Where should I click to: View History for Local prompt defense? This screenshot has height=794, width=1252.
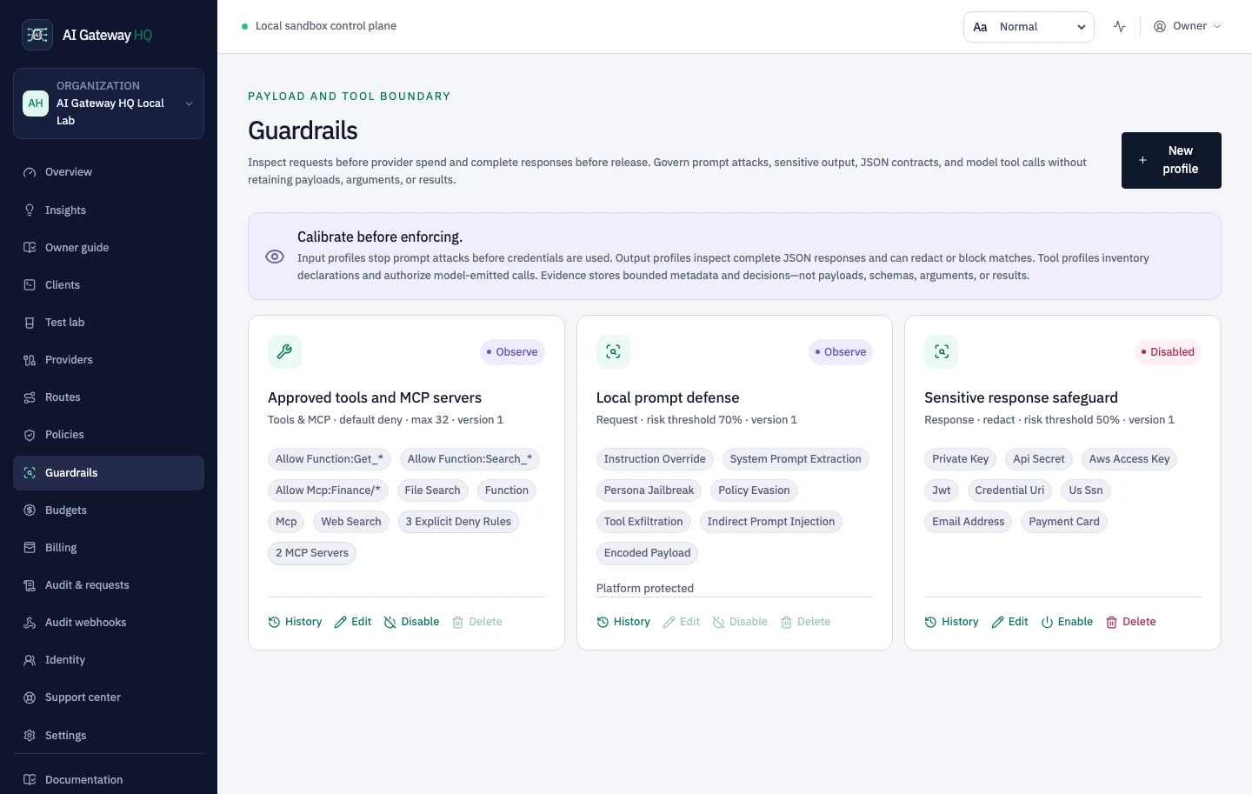pyautogui.click(x=623, y=622)
